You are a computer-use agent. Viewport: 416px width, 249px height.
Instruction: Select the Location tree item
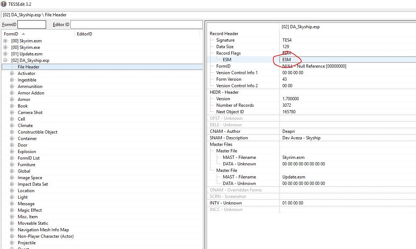26,191
